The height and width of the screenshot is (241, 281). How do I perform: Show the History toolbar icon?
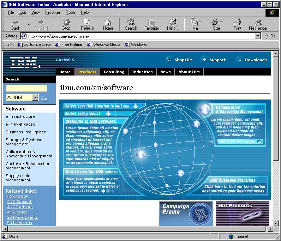tap(172, 22)
